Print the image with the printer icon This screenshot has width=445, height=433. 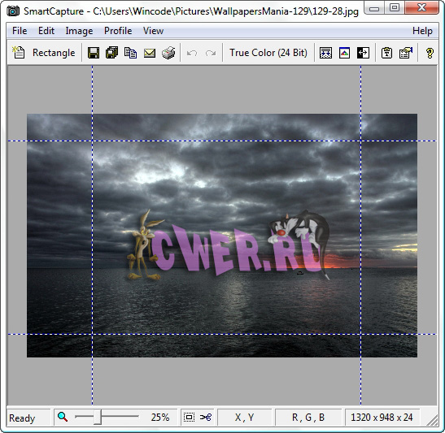coord(168,53)
